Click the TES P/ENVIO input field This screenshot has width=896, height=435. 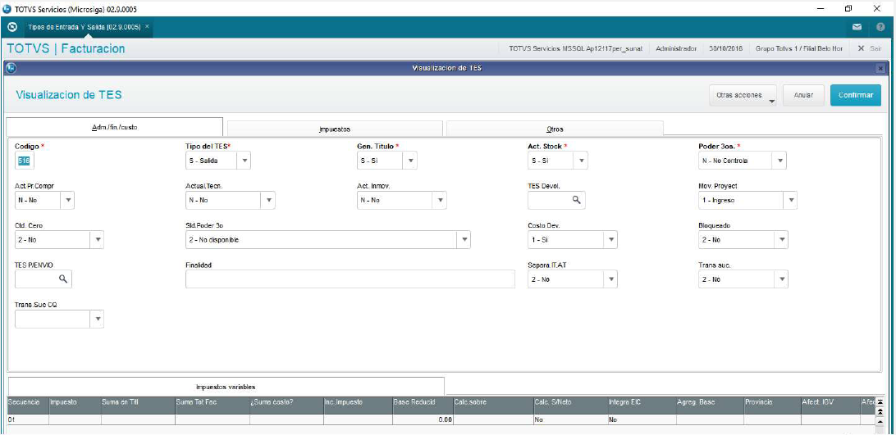coord(43,279)
